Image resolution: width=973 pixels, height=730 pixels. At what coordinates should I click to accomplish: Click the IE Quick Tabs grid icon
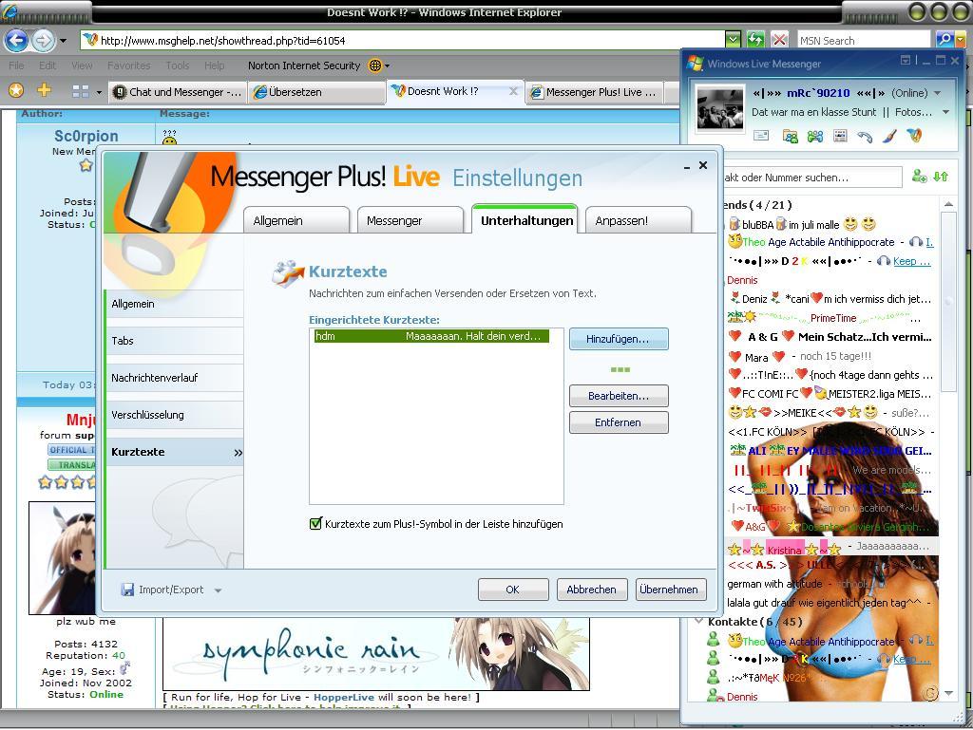click(x=81, y=92)
